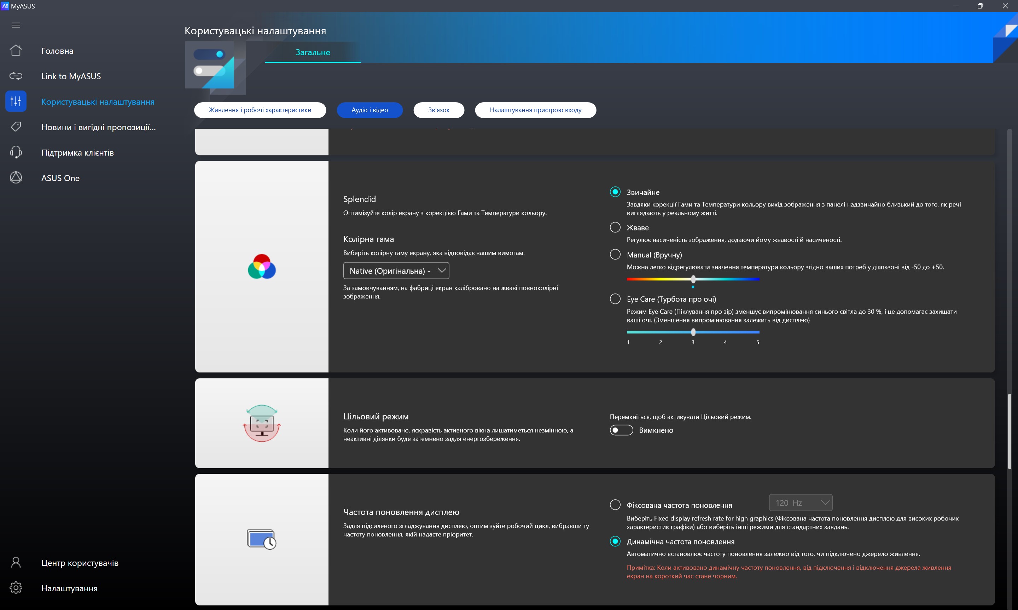
Task: Click the color temperature slider handle
Action: point(693,279)
